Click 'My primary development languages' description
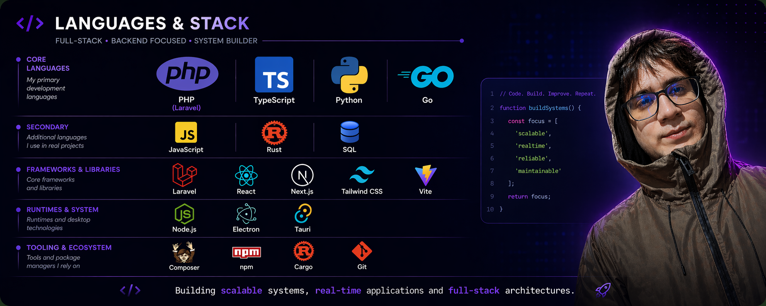The width and height of the screenshot is (766, 306). (46, 88)
